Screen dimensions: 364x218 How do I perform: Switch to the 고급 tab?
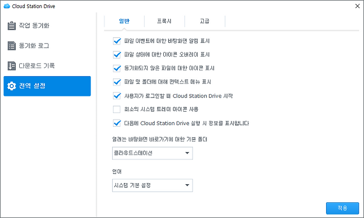pyautogui.click(x=205, y=21)
